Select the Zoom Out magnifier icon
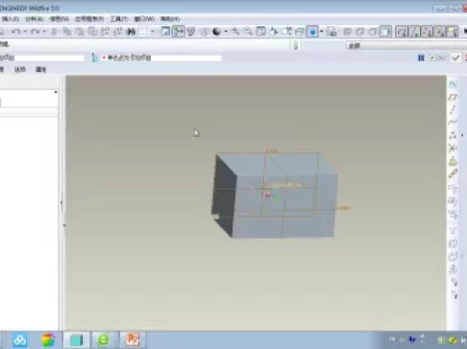Screen dimensions: 467x349 click(x=248, y=32)
